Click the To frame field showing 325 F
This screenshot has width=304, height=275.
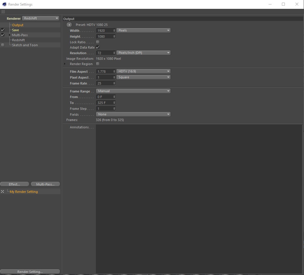pyautogui.click(x=104, y=103)
